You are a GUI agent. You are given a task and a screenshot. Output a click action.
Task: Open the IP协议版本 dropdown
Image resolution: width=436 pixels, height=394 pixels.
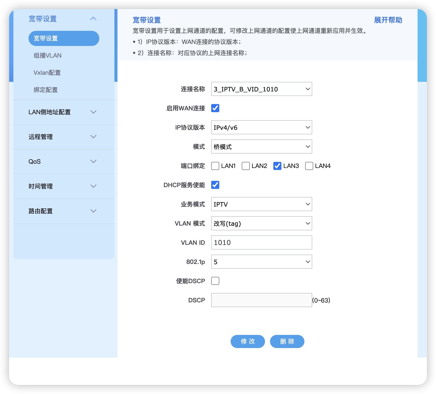coord(261,127)
